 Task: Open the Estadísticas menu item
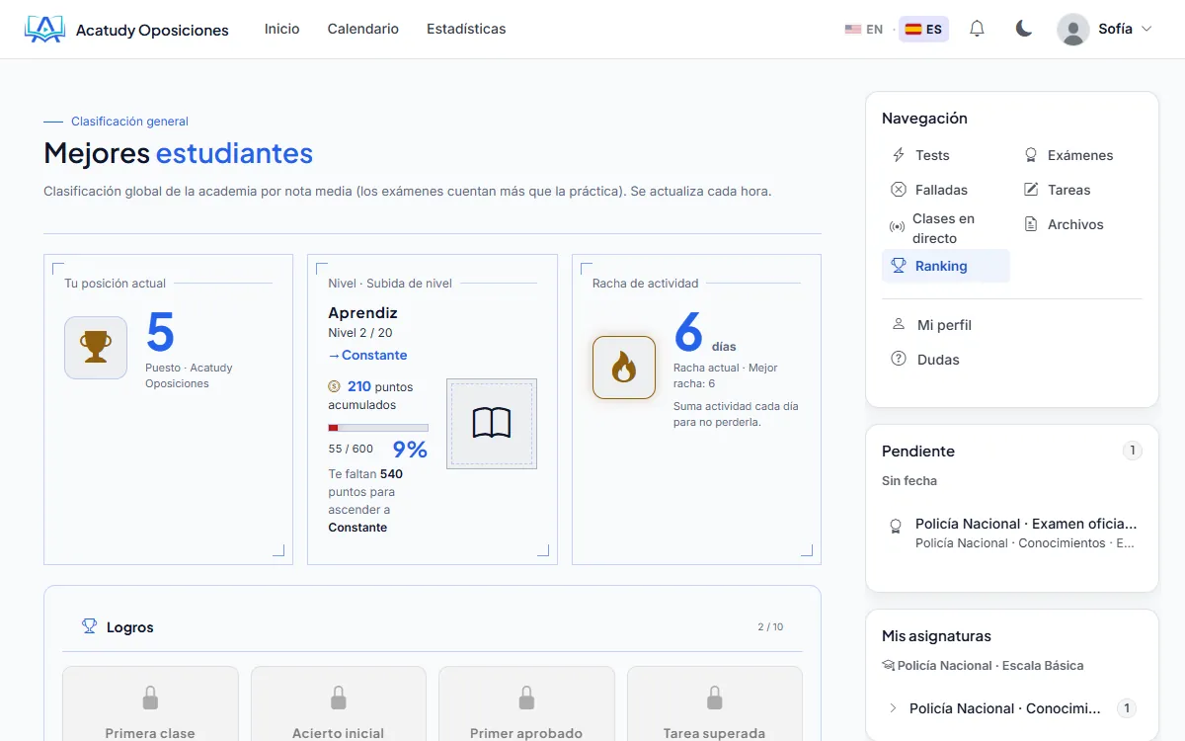pos(466,29)
